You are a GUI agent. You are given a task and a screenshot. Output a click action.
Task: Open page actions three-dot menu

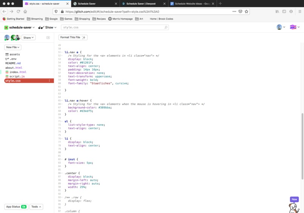click(234, 11)
